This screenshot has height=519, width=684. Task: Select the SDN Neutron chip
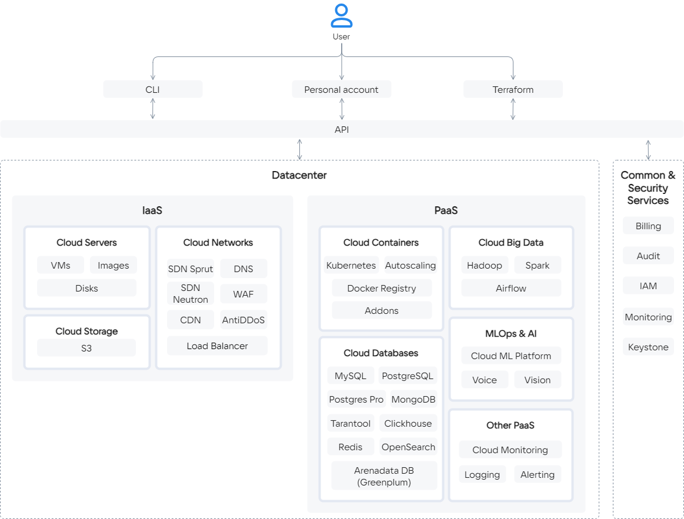pyautogui.click(x=191, y=293)
